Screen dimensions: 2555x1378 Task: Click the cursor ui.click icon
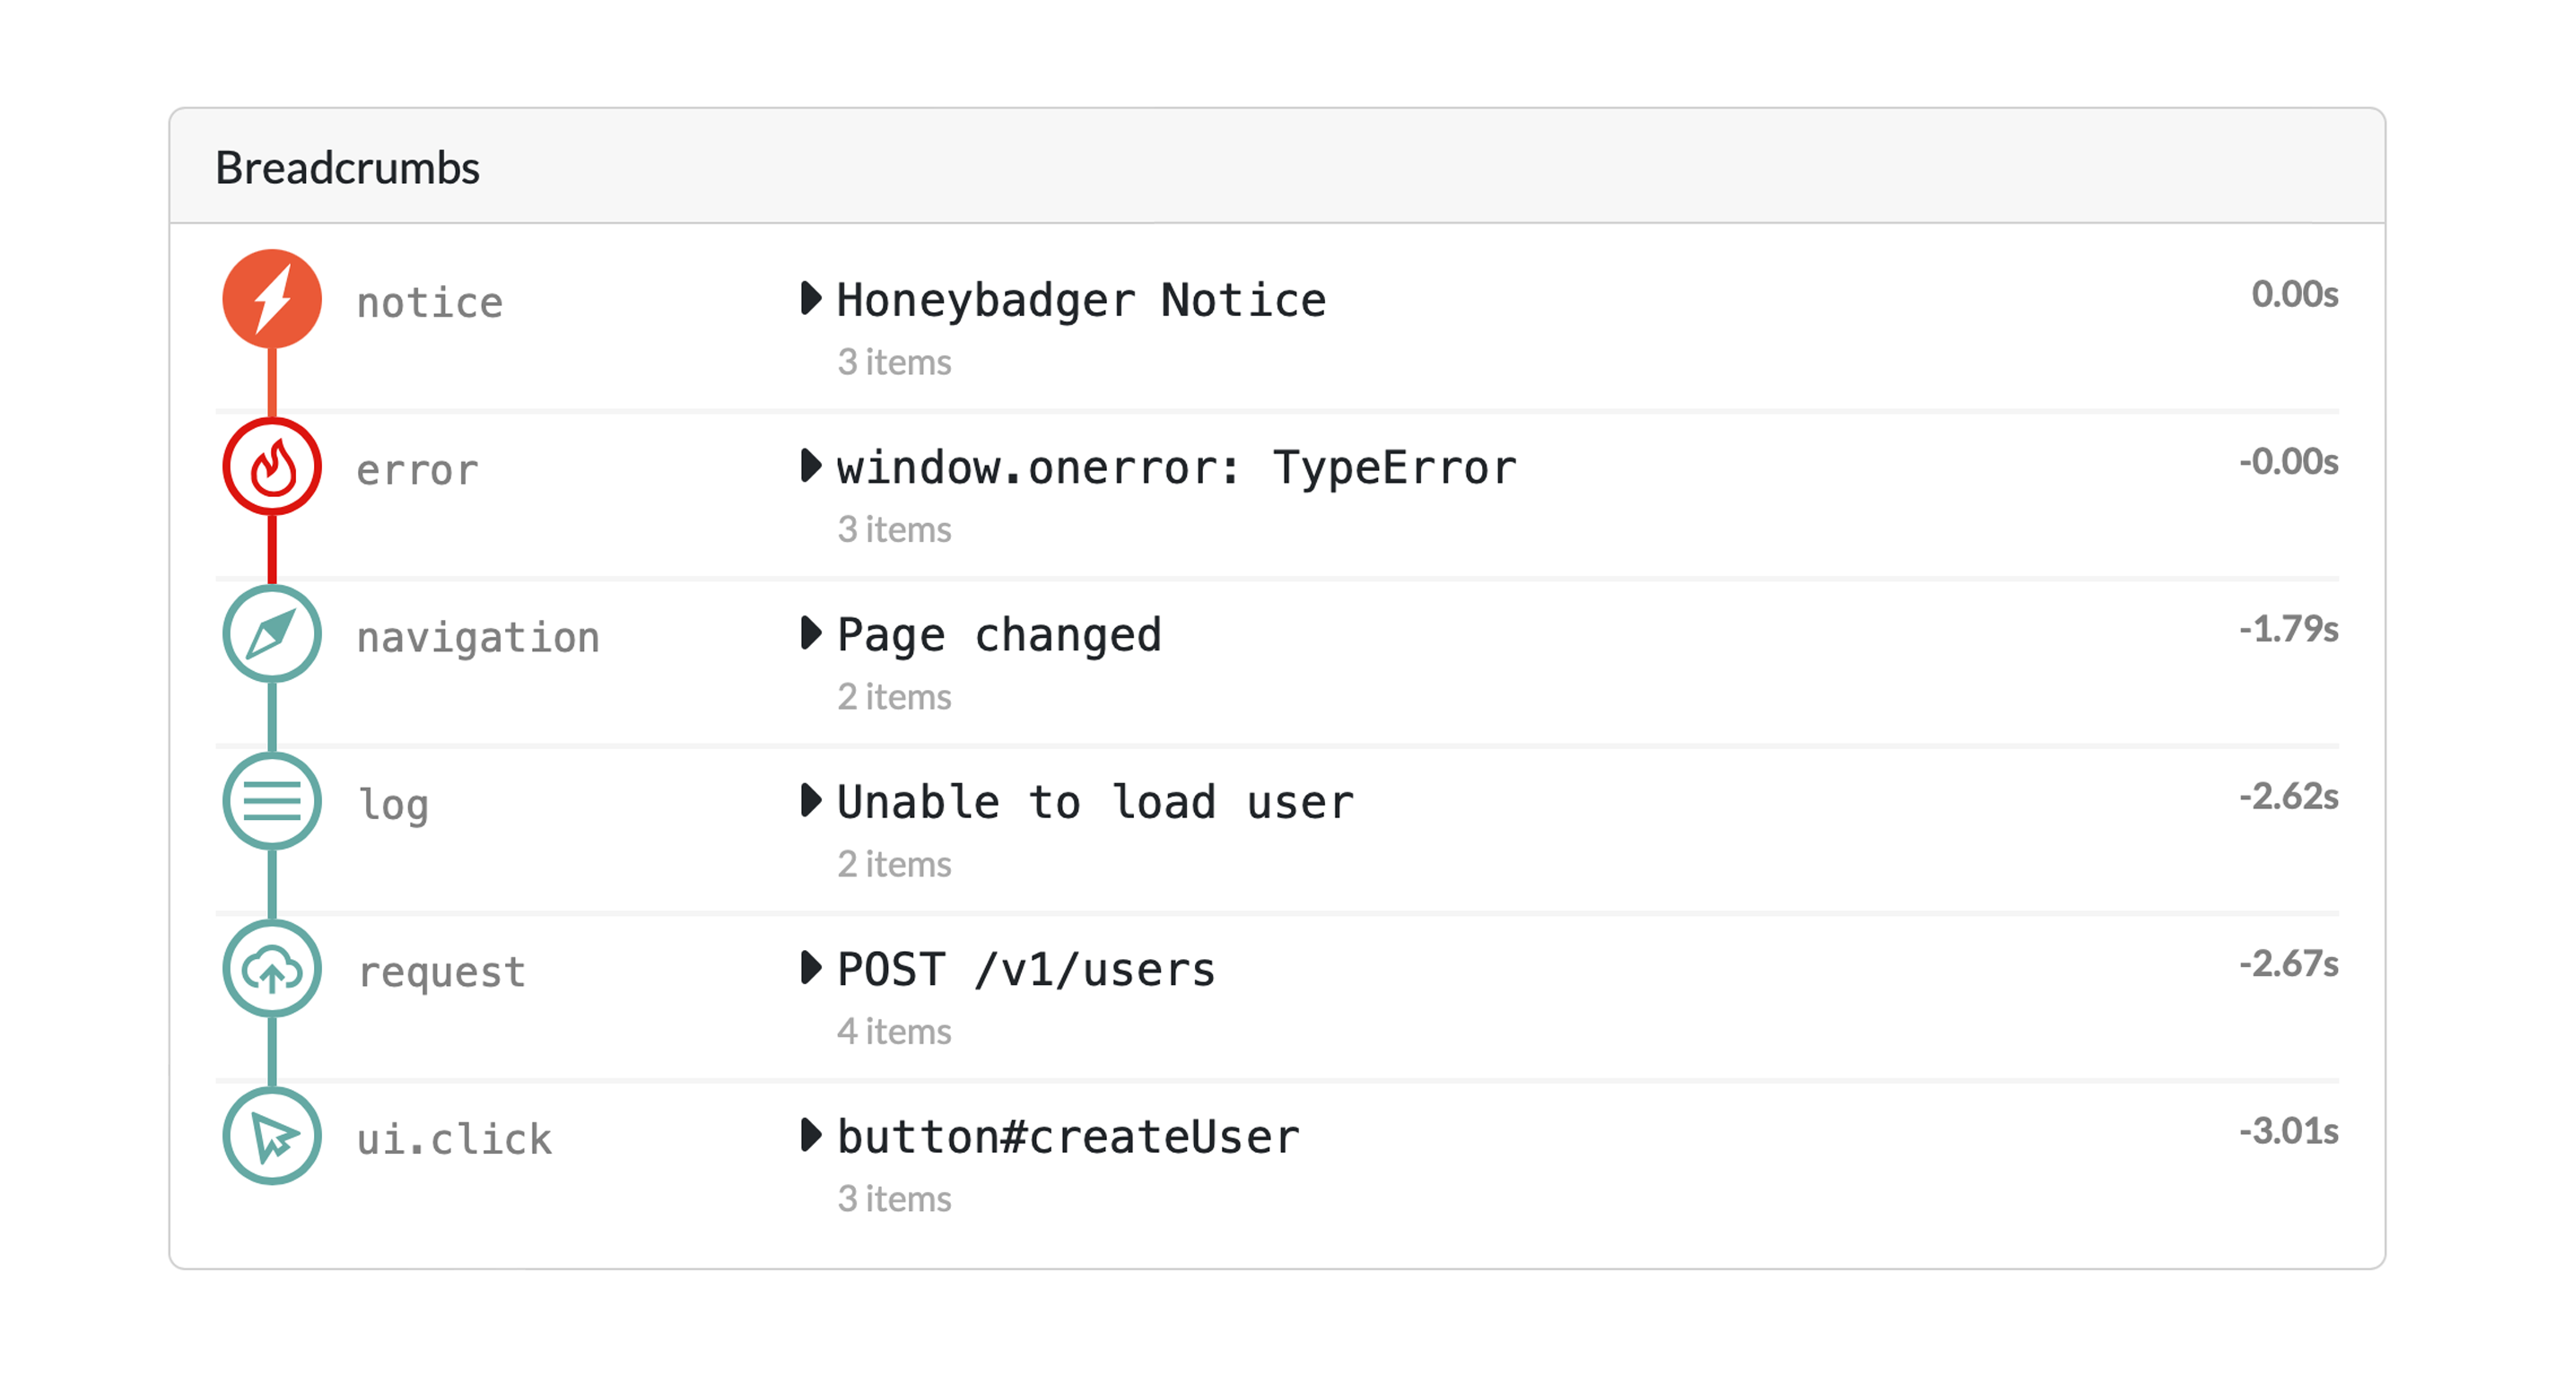(x=272, y=1136)
